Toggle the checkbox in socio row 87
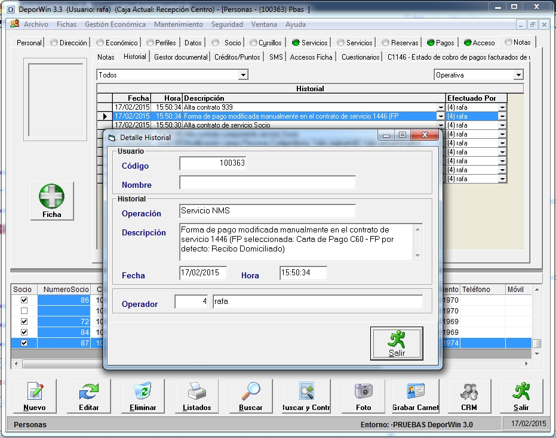 (24, 343)
